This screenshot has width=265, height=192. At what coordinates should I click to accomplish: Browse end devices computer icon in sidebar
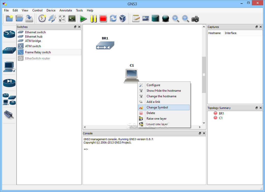9,67
